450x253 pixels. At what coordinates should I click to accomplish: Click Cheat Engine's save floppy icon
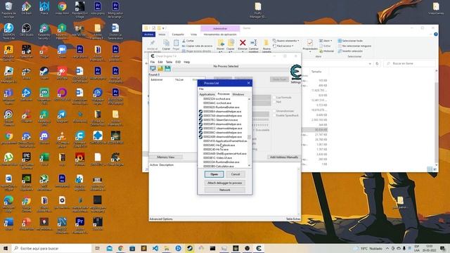pos(167,69)
